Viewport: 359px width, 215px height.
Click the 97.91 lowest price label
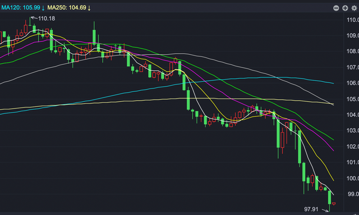pyautogui.click(x=311, y=209)
